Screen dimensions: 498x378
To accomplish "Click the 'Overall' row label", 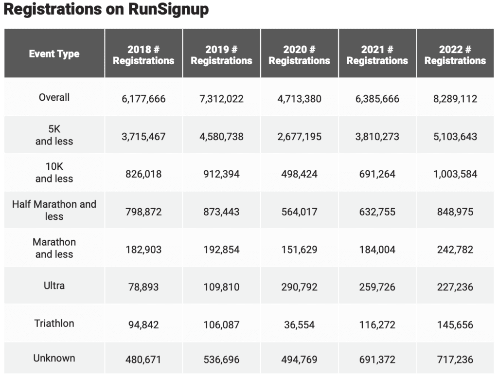I will 54,97.
